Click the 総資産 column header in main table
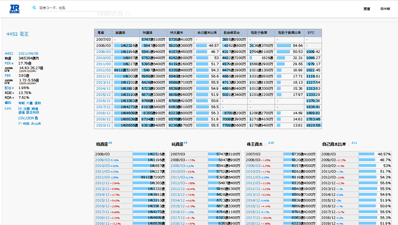This screenshot has height=225, width=398. click(126, 33)
